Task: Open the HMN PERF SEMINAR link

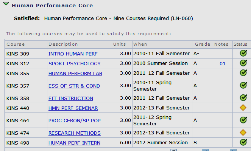Action: (73, 108)
